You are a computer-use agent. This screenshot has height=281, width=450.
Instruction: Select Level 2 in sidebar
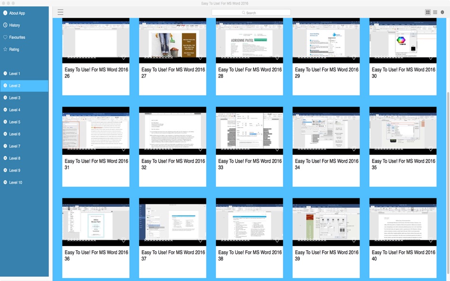[24, 86]
